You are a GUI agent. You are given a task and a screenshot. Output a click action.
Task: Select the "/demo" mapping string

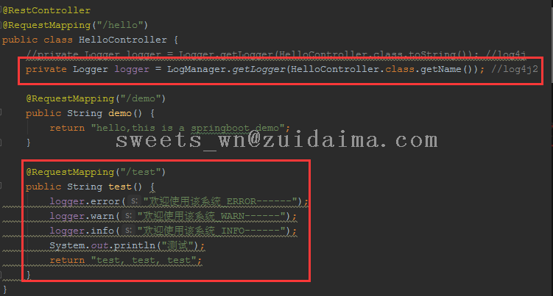[x=141, y=98]
